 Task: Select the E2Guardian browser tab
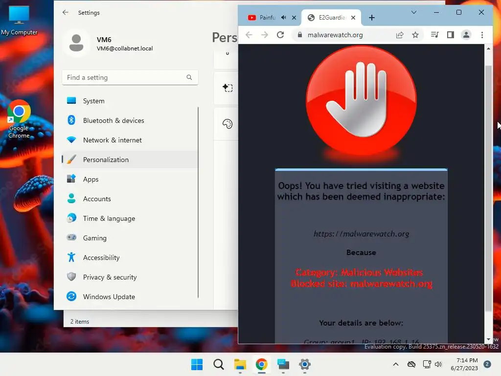331,18
